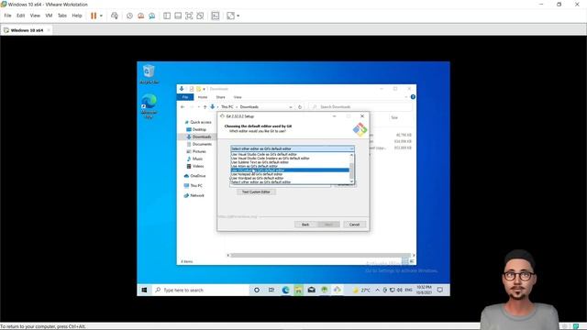Open the Recycle Bin desktop icon

click(x=149, y=73)
